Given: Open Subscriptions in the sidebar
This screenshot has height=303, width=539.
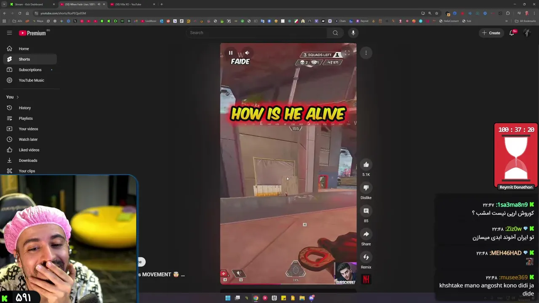Looking at the screenshot, I should pyautogui.click(x=29, y=70).
